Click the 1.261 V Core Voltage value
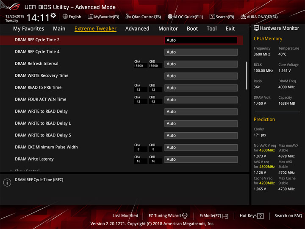Viewport: 305px width, 229px height. [x=285, y=71]
